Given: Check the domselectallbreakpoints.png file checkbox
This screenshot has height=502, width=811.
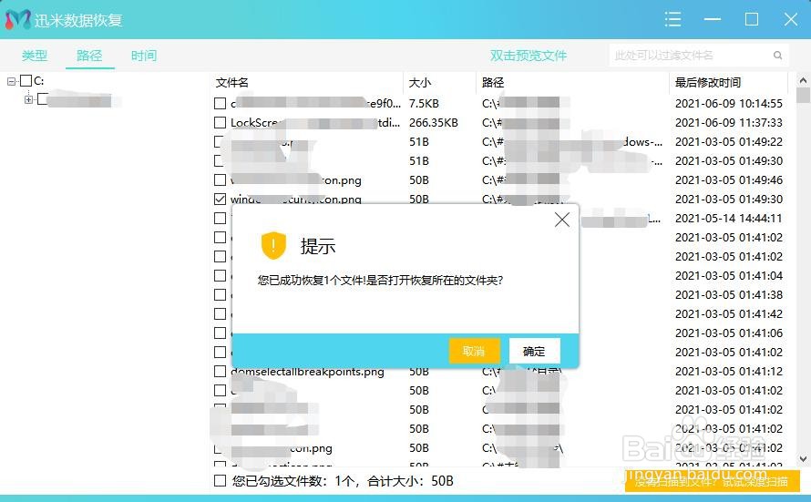Looking at the screenshot, I should (x=220, y=371).
